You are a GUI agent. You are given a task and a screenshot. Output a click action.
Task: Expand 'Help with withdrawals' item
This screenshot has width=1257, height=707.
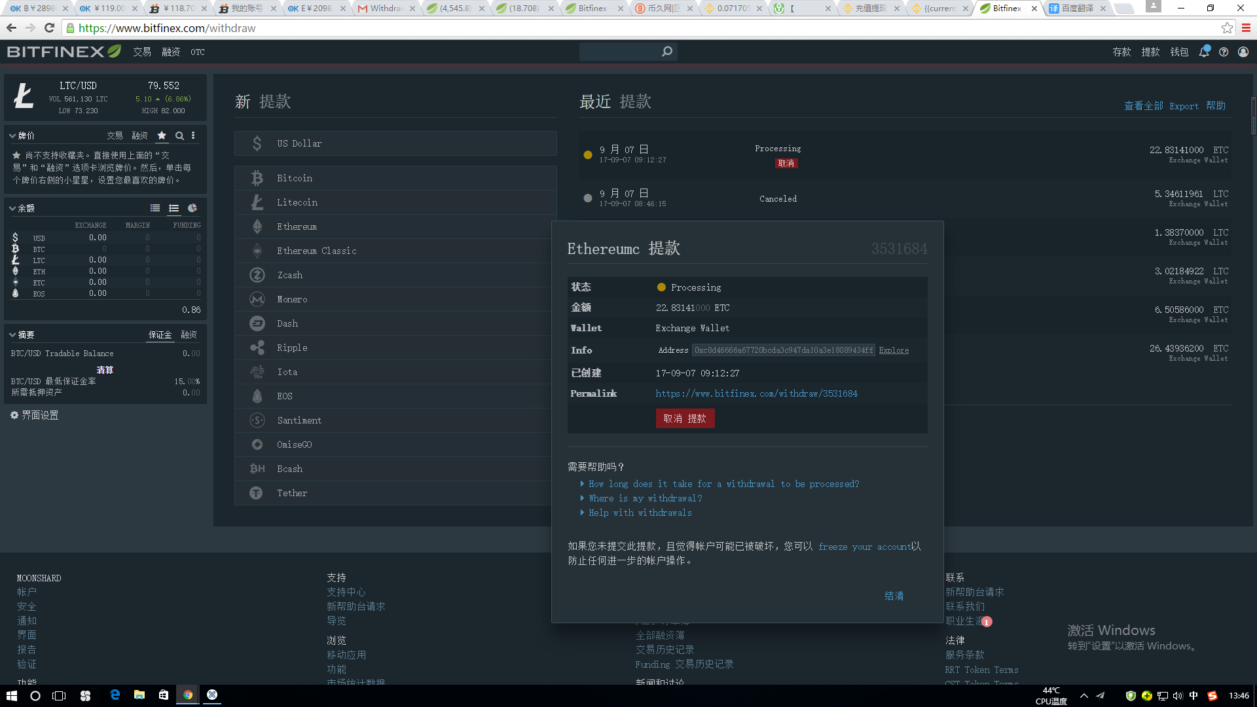tap(640, 513)
